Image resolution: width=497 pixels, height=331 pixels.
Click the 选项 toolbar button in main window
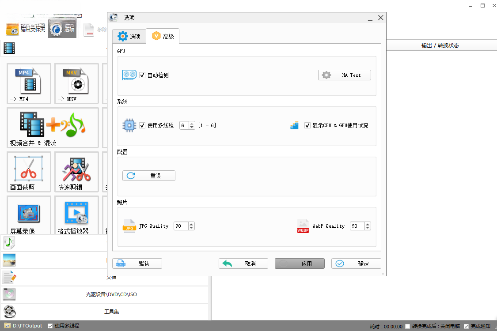62,29
